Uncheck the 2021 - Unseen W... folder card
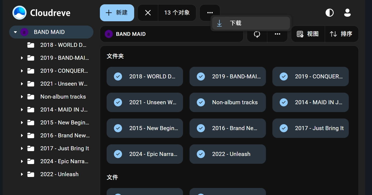Viewport: 372px width, 195px height. click(x=118, y=102)
